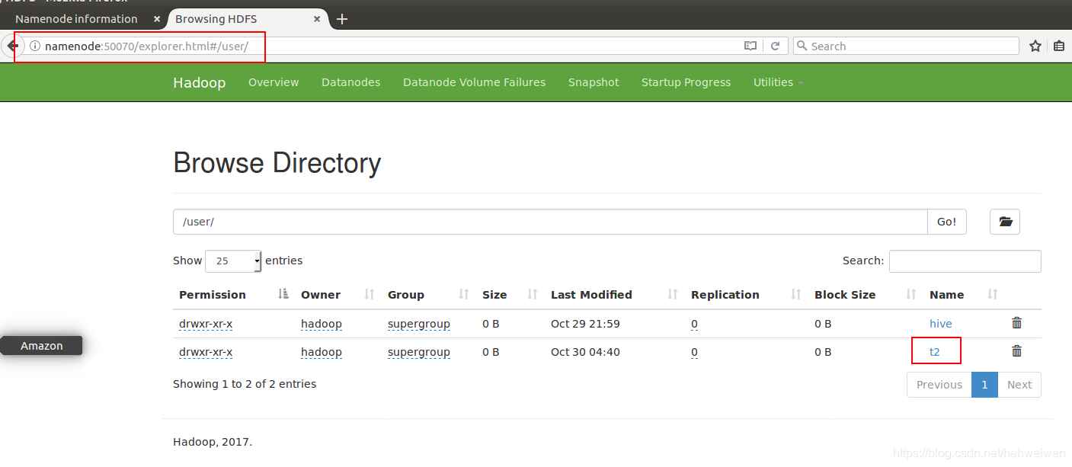Open Datanode Volume Failures nav item
The height and width of the screenshot is (467, 1072).
point(474,82)
